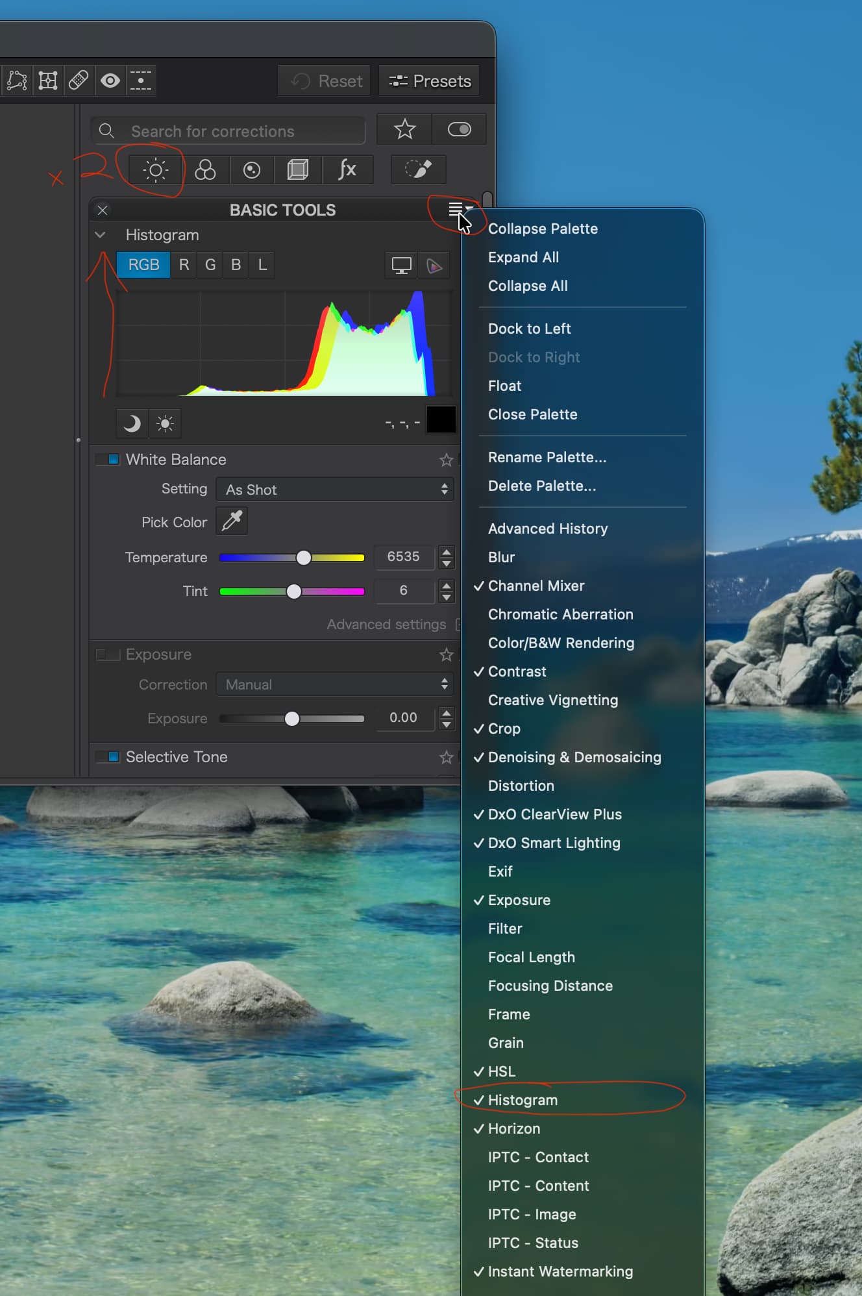The height and width of the screenshot is (1296, 862).
Task: Show highlight clipping with sun icon
Action: [165, 423]
